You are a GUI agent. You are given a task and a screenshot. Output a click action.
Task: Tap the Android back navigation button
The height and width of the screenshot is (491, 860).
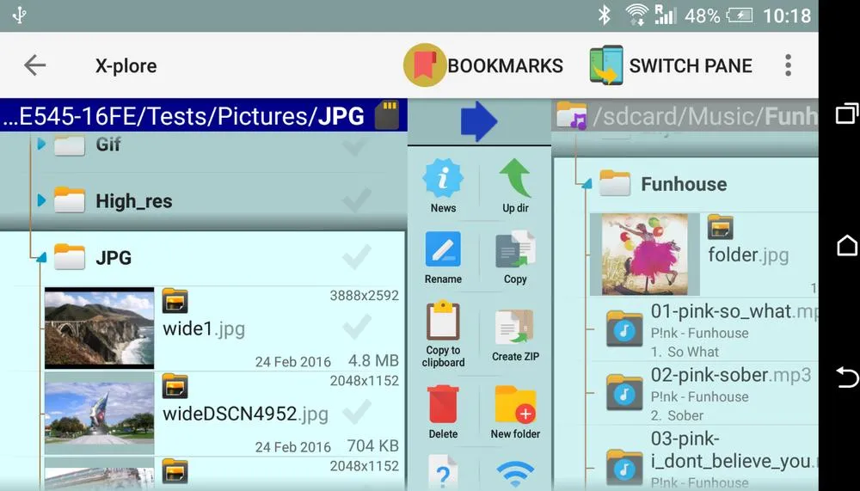tap(847, 377)
